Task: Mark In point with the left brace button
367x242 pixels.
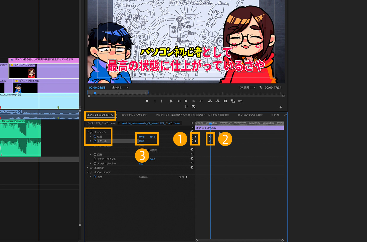Action: (x=155, y=101)
